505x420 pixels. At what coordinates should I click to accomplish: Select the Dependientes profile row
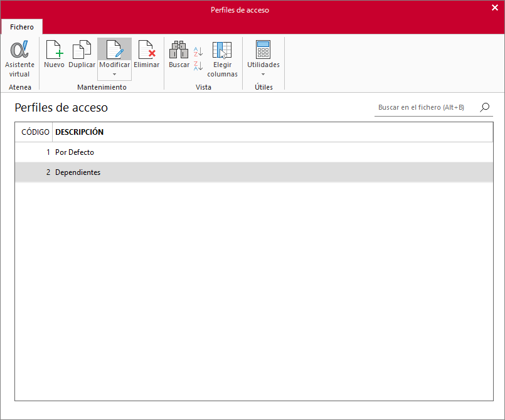click(x=254, y=172)
